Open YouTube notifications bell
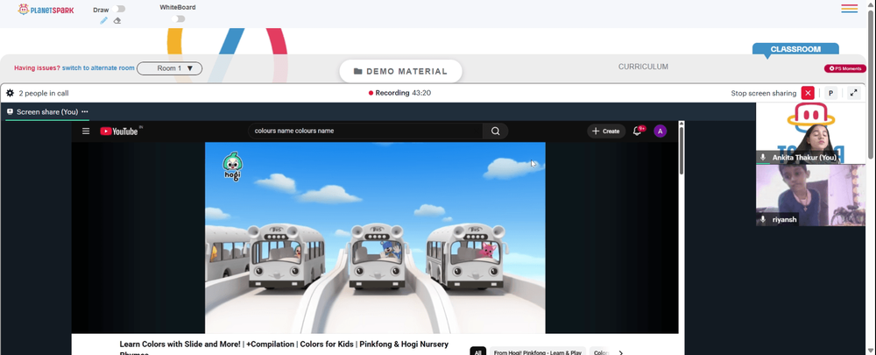 pyautogui.click(x=637, y=131)
